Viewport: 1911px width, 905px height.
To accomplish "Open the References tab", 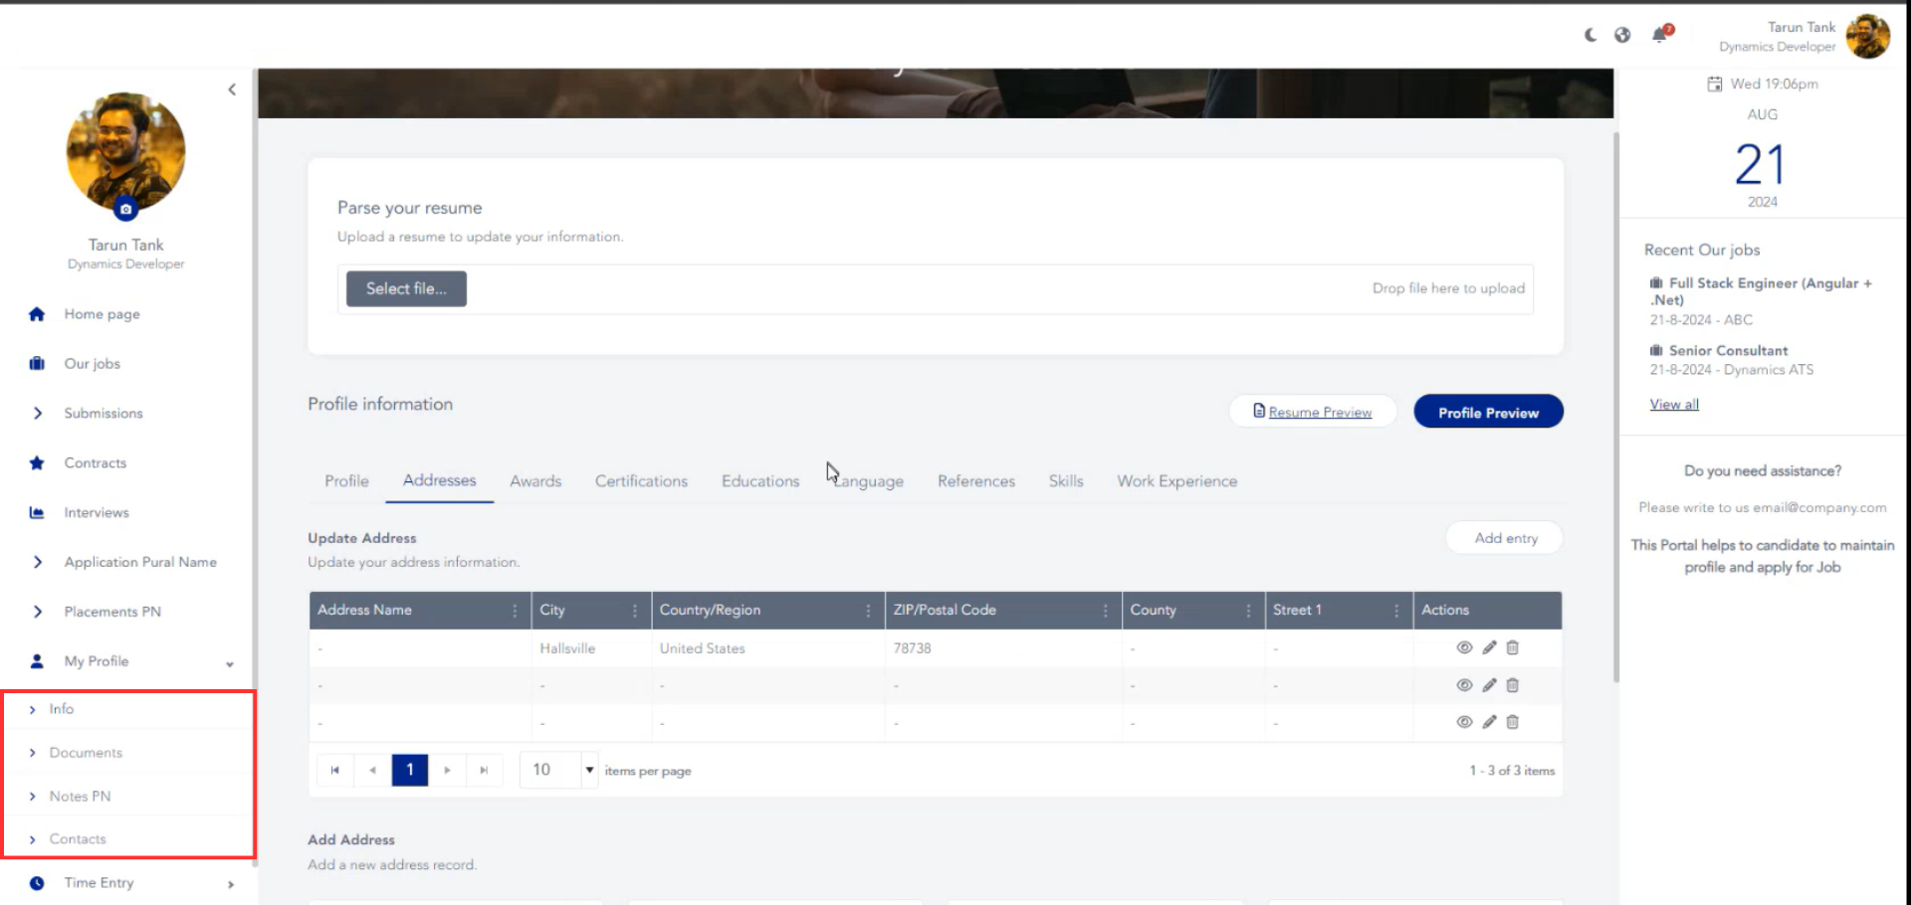I will point(976,481).
